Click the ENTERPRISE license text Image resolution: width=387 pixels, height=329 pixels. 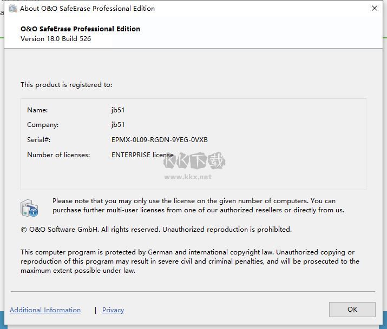click(143, 155)
